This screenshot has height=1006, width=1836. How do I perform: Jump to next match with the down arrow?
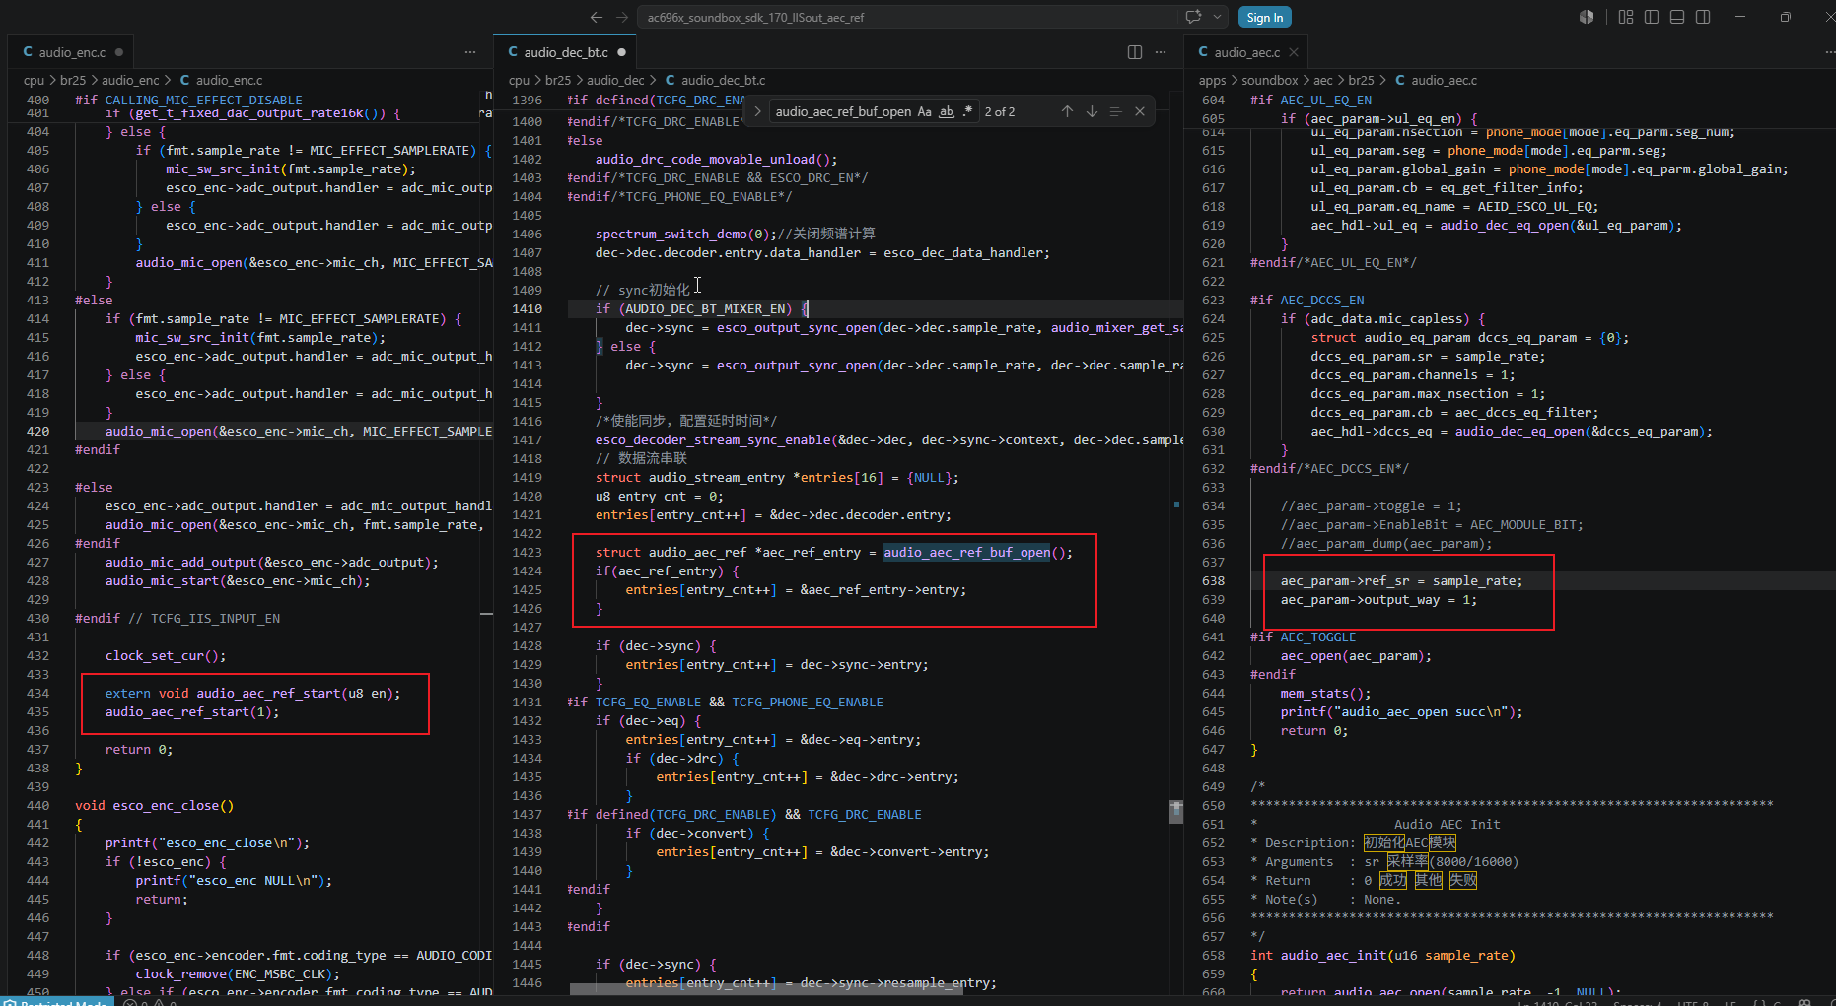(1092, 111)
